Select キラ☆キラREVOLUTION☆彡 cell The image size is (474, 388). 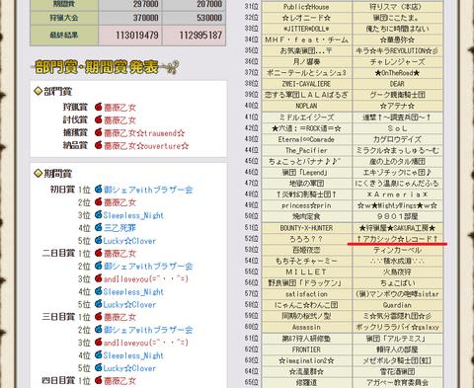[397, 51]
